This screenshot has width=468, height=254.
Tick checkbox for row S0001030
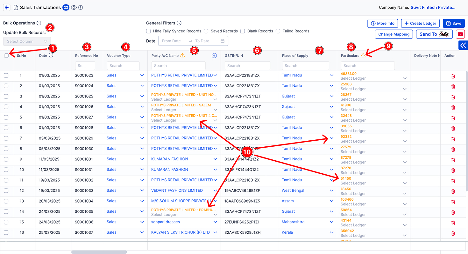coord(6,149)
